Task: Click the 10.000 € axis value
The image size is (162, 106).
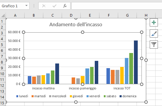Action: tap(14, 75)
